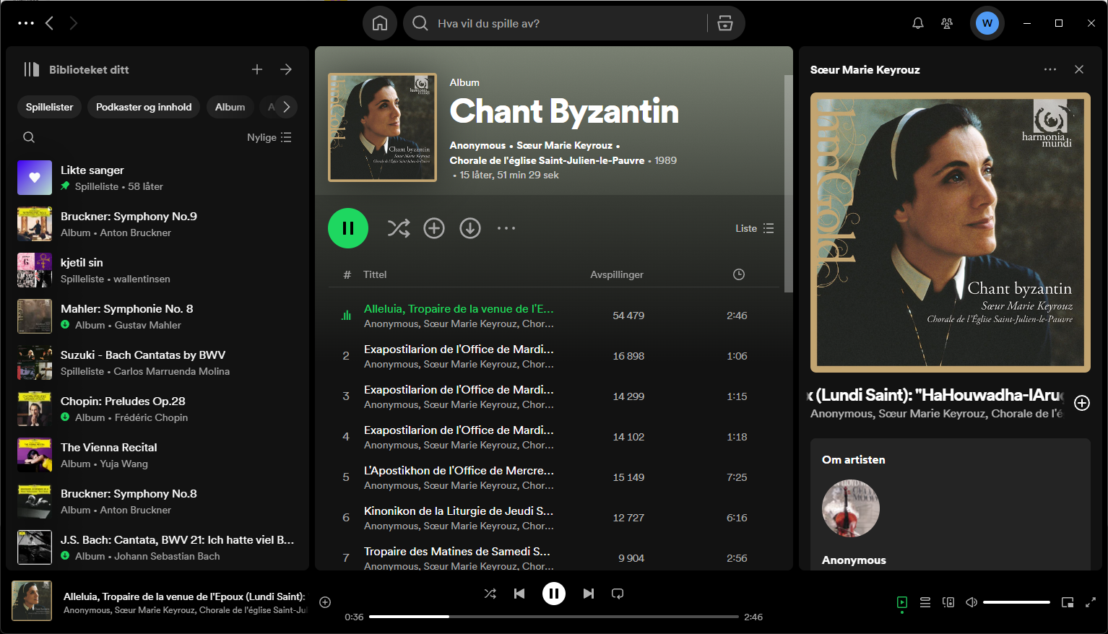Open the Sœur Marie Keyrouz artist link in album header

[x=564, y=145]
